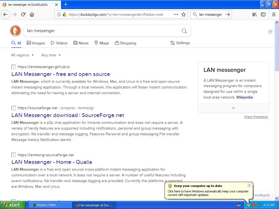Click the forward navigation arrow

[15, 15]
